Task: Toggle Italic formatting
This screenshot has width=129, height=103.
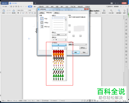Action: tap(20, 13)
